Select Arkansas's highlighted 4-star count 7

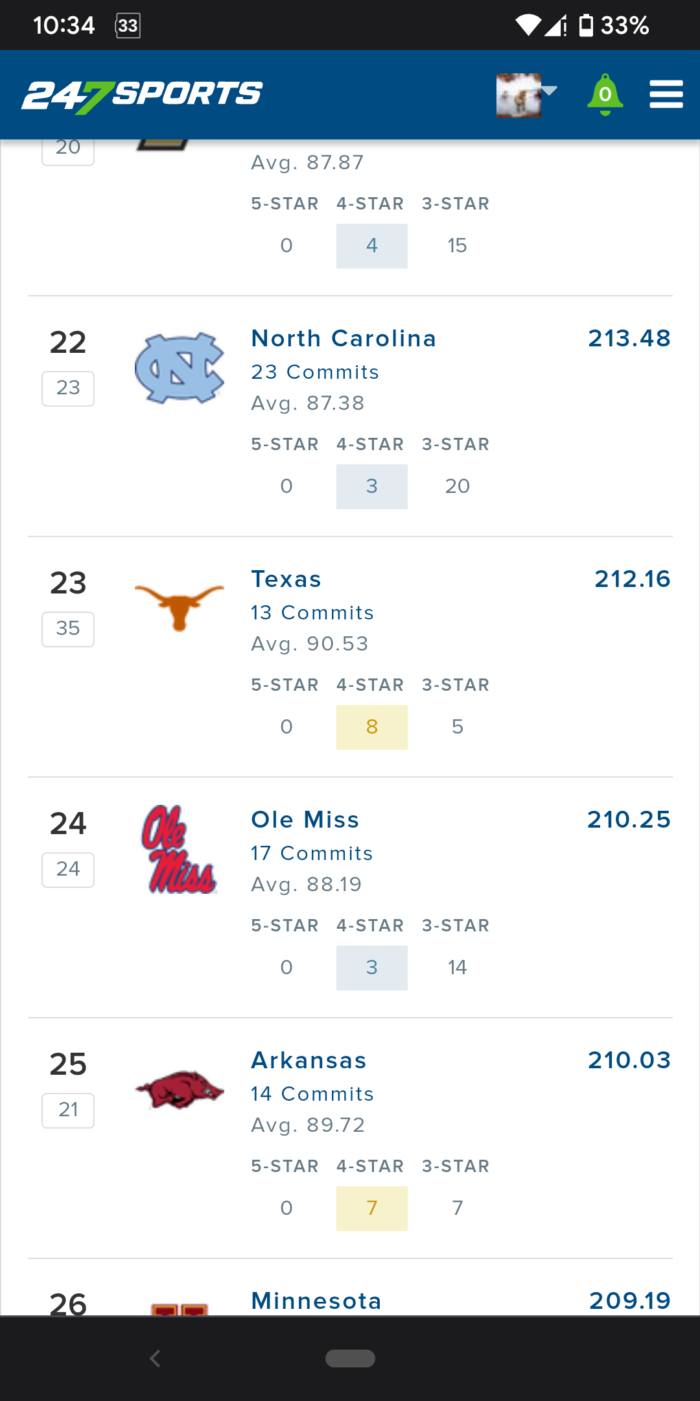pyautogui.click(x=371, y=1208)
